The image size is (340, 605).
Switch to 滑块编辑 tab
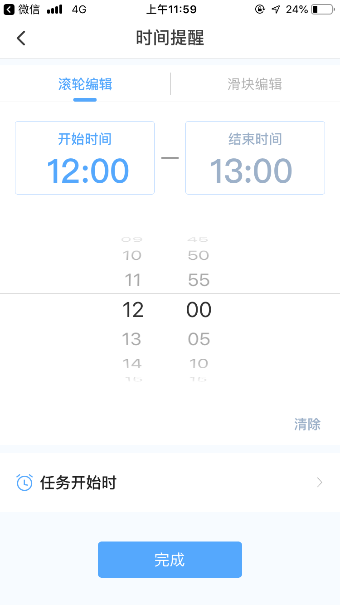tap(255, 84)
